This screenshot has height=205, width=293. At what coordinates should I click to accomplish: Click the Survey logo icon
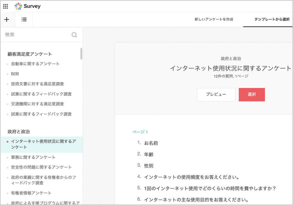18,6
